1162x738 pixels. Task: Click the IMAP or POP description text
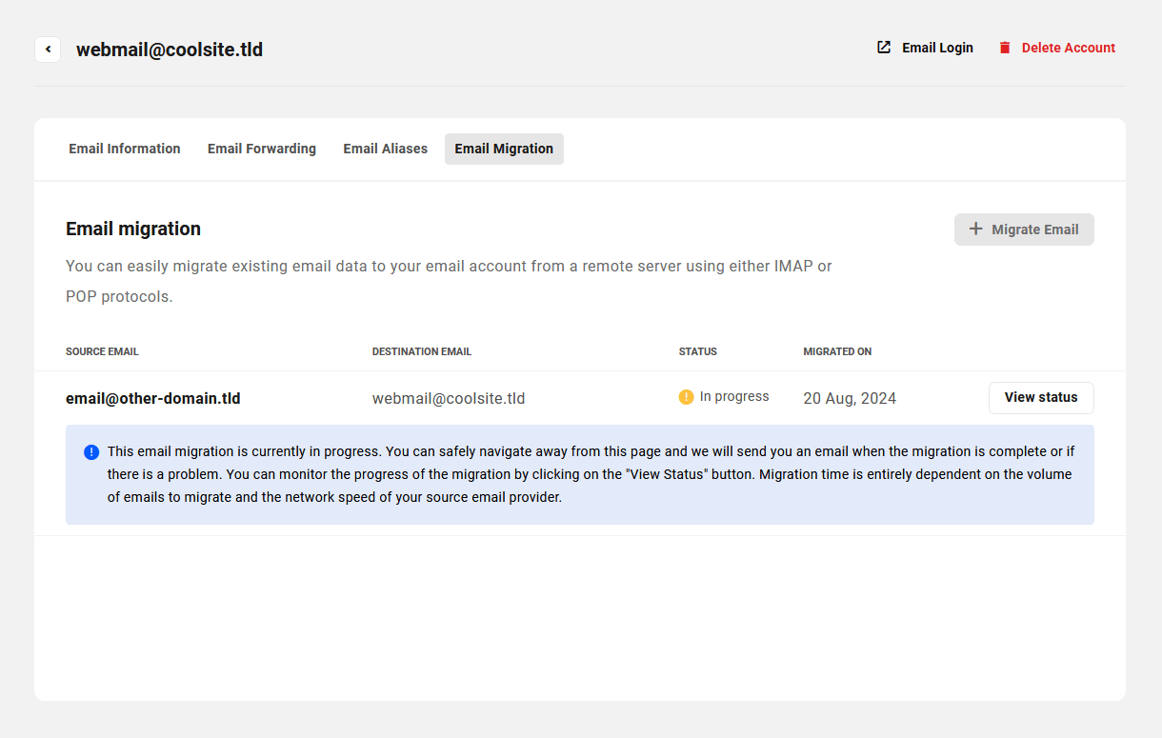[449, 281]
